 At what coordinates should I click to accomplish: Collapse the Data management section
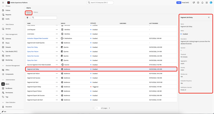(x=3, y=34)
